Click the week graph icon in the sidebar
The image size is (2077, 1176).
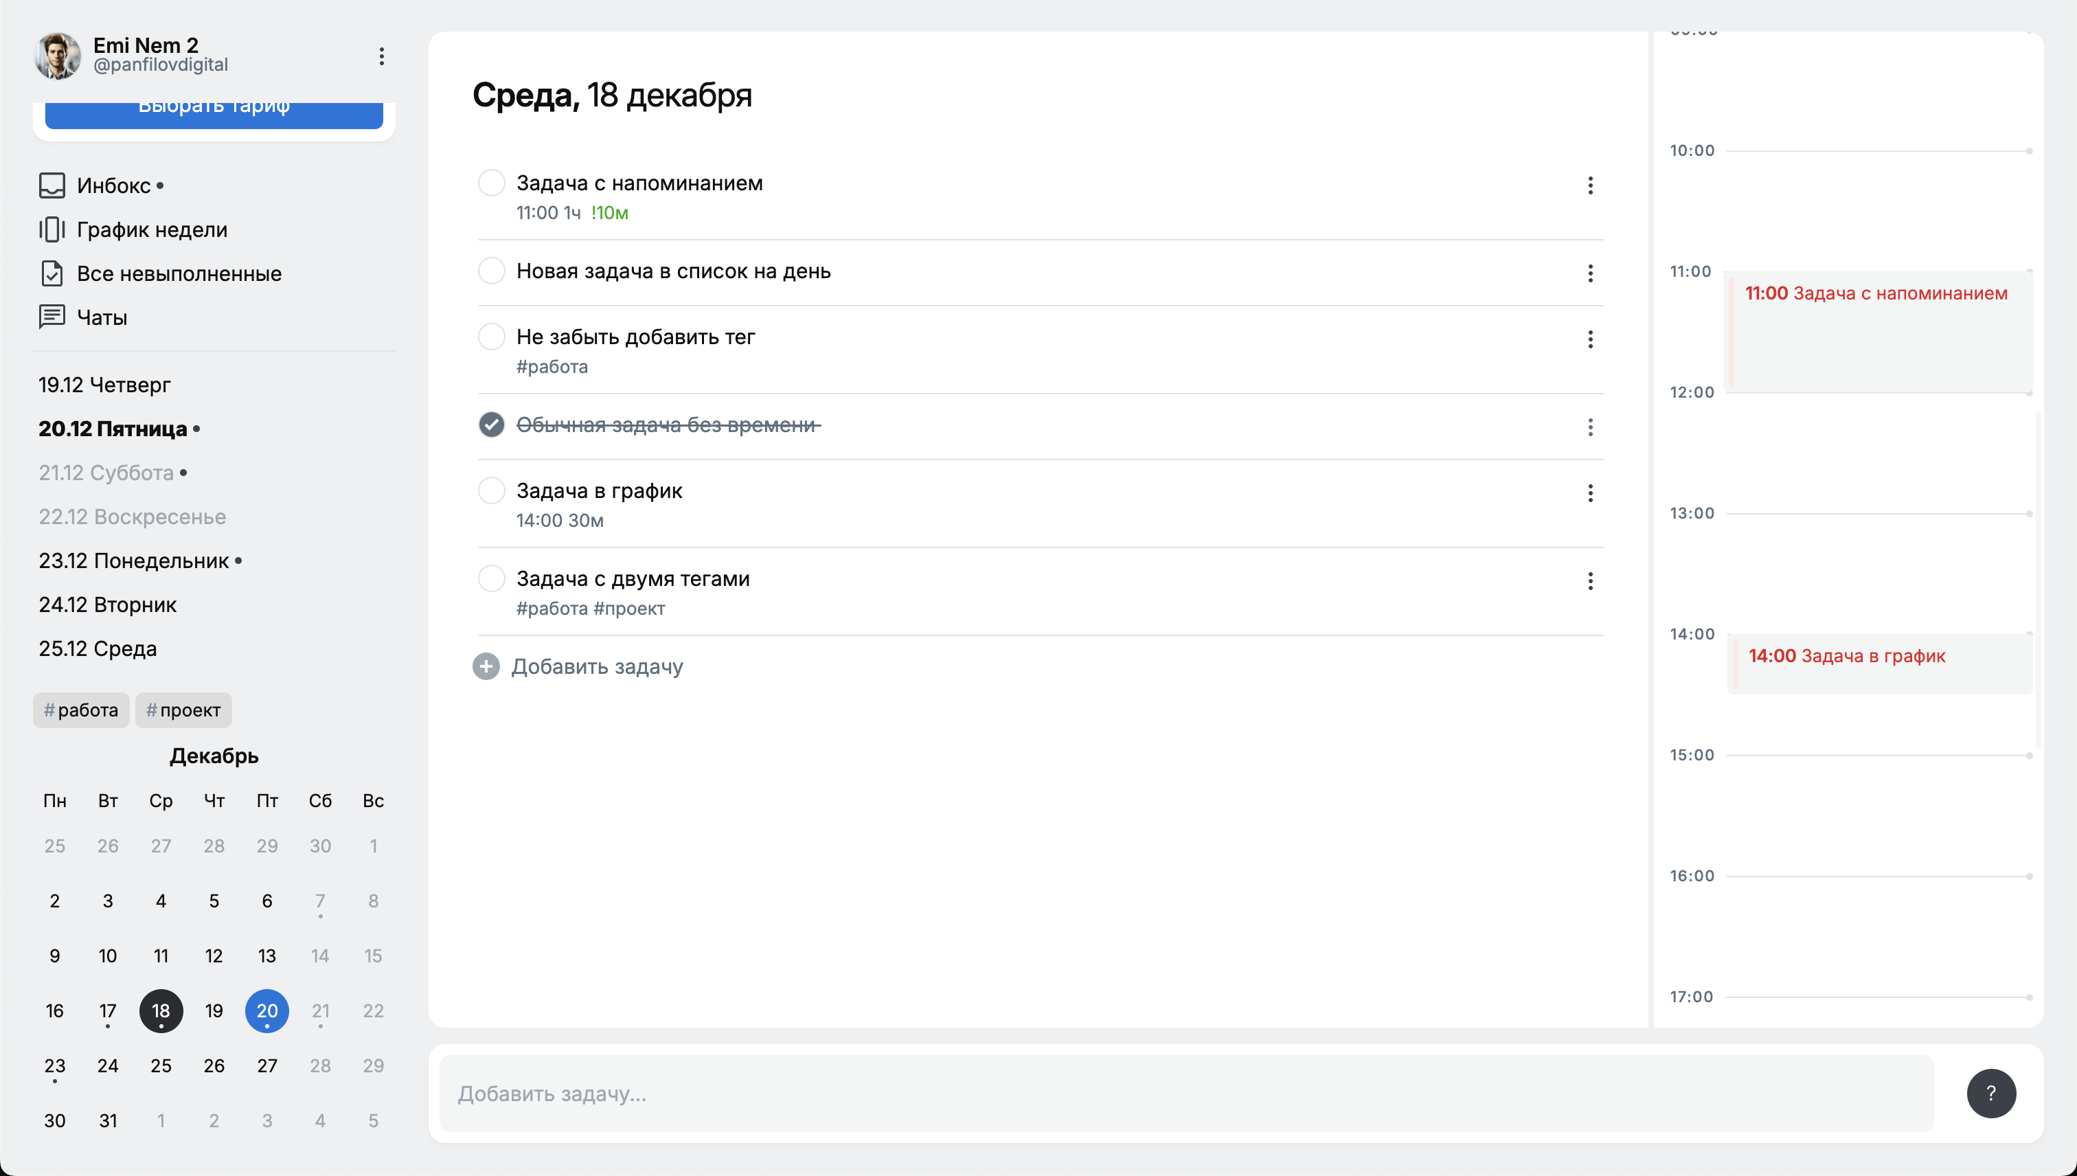click(52, 228)
